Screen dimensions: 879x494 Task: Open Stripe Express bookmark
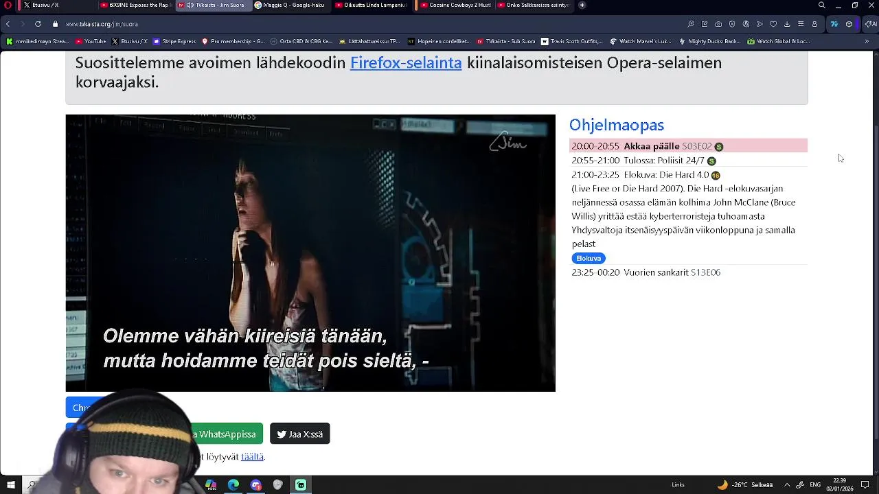(174, 41)
